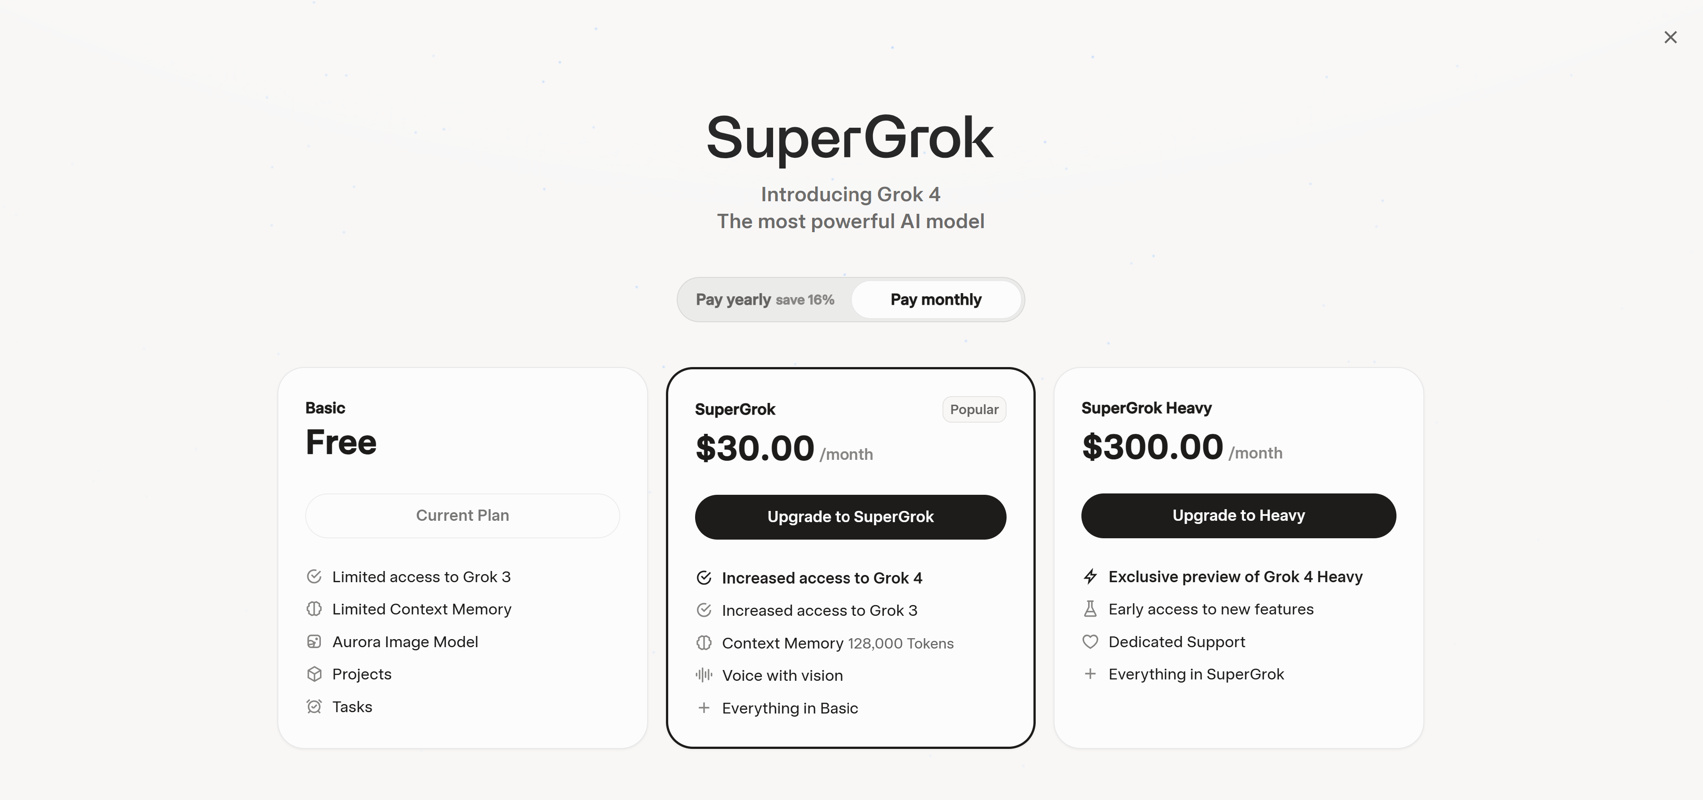Click the Voice with vision waveform icon
The image size is (1703, 800).
(704, 675)
